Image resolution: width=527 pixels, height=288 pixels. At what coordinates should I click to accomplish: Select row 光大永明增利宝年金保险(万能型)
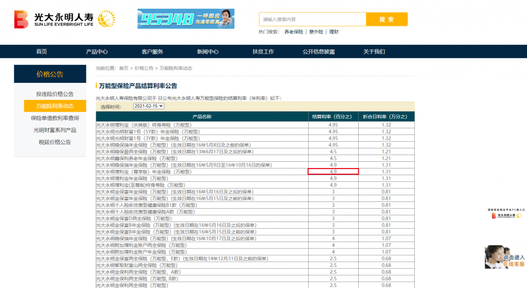point(255,178)
